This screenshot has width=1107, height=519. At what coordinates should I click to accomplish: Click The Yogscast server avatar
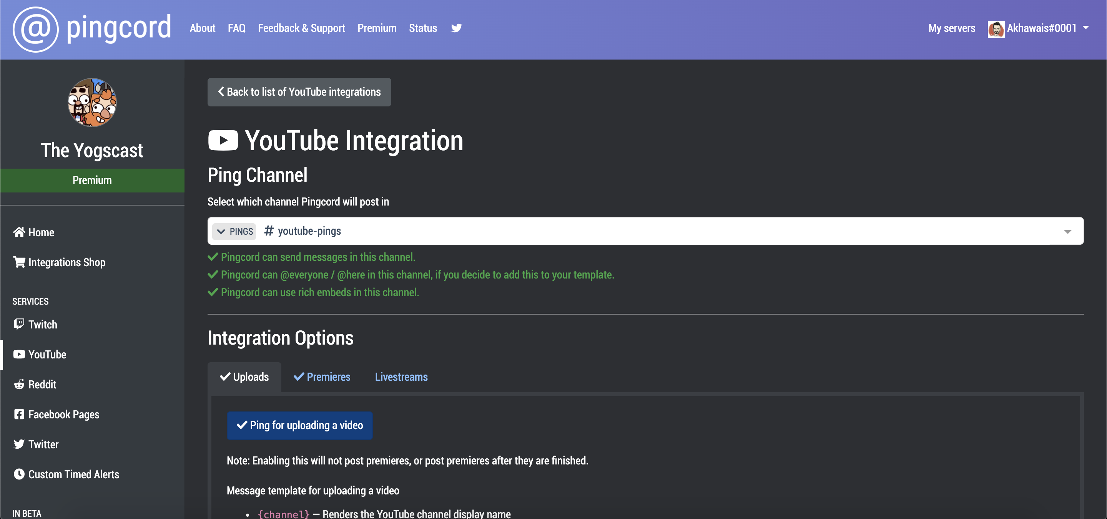92,102
